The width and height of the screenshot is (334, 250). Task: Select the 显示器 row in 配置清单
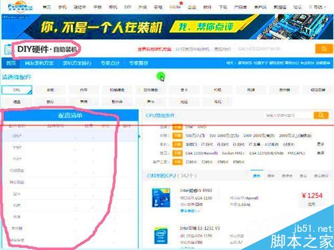(70, 228)
